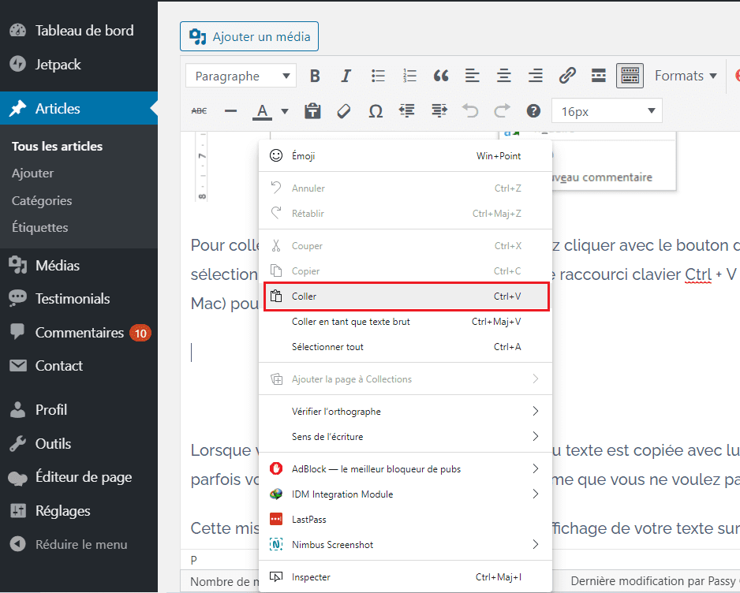Viewport: 740px width, 593px height.
Task: Open the text color swatch
Action: pos(261,111)
